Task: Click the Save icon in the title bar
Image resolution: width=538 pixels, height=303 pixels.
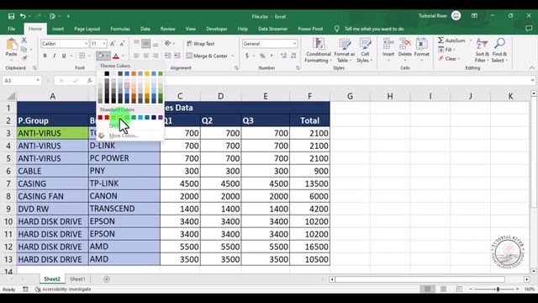Action: (11, 16)
